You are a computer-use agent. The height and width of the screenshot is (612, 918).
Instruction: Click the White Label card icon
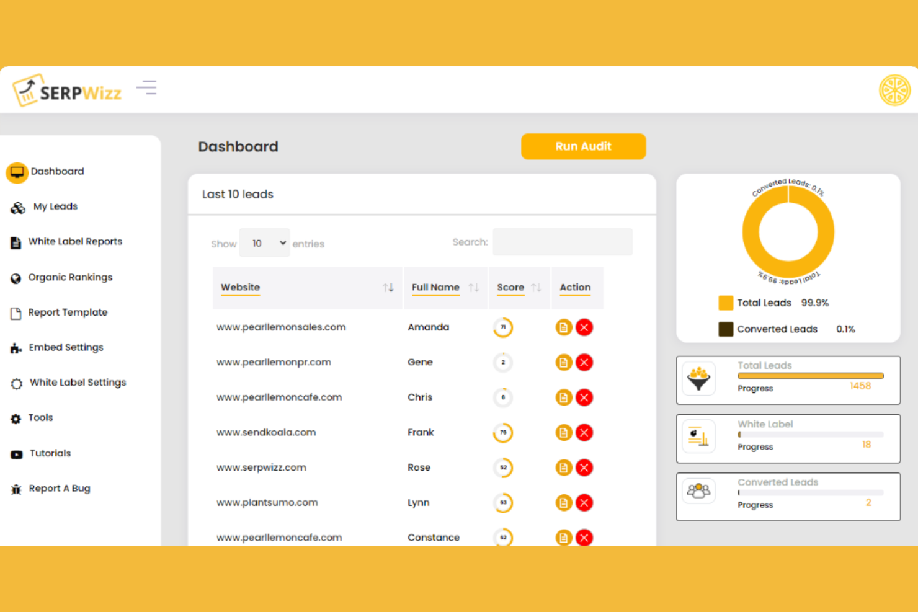(699, 437)
